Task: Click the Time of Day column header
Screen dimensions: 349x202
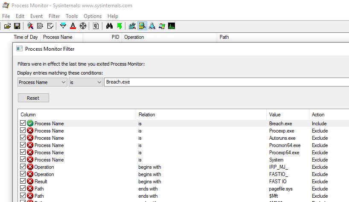Action: coord(26,37)
